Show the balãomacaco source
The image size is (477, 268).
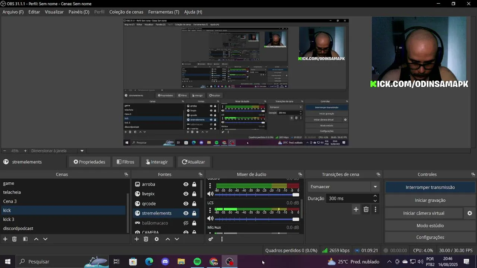click(186, 223)
